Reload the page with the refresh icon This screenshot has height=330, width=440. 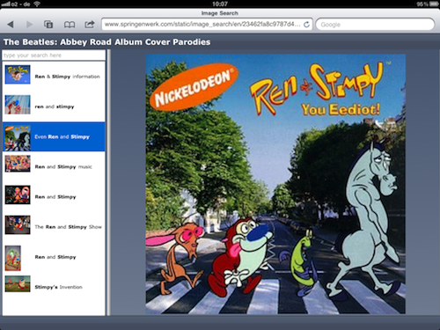tap(306, 25)
